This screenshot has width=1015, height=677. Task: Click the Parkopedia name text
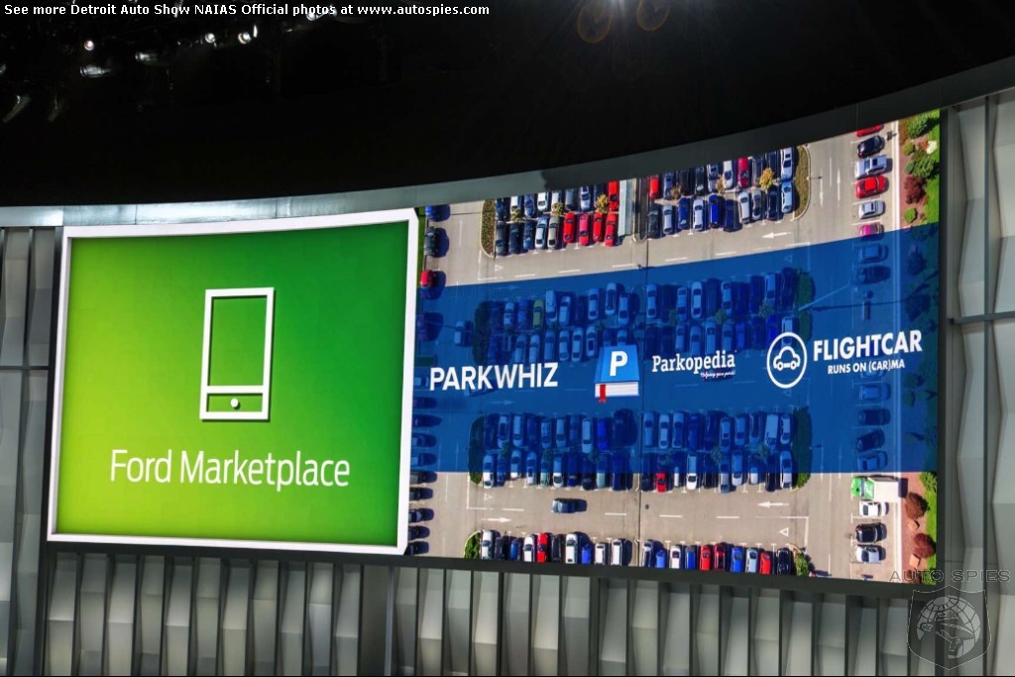pyautogui.click(x=693, y=363)
